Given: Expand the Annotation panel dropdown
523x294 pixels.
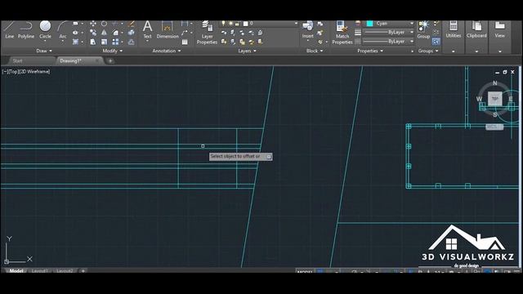Looking at the screenshot, I should point(167,51).
